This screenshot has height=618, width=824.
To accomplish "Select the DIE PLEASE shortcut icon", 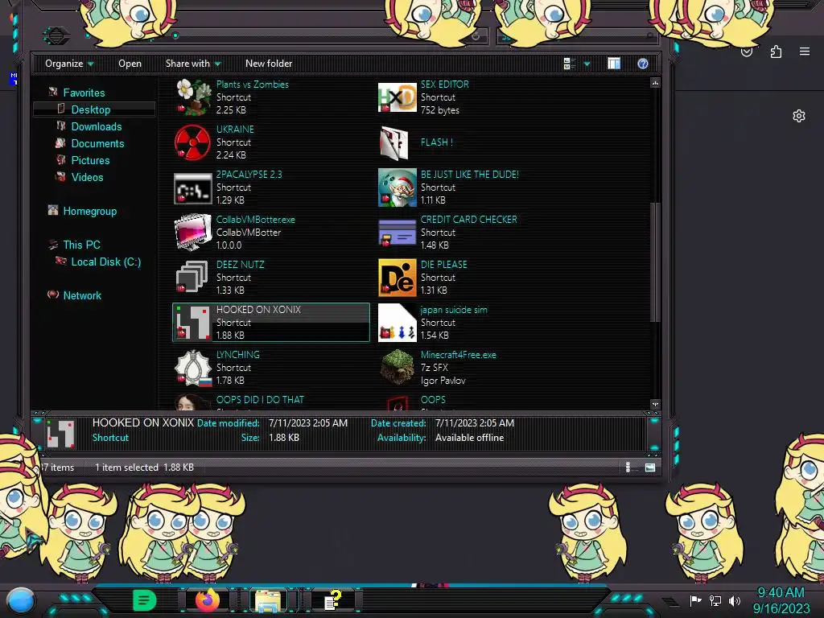I will pyautogui.click(x=398, y=278).
